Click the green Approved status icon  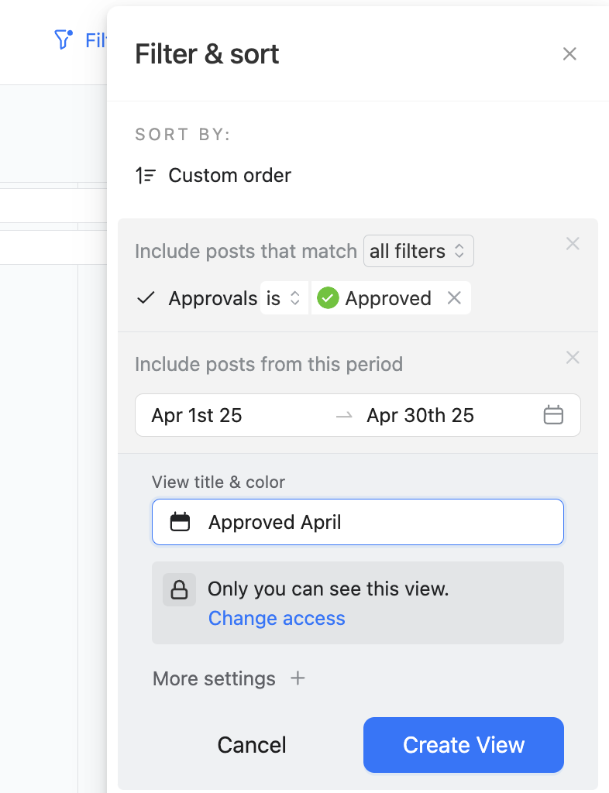[x=329, y=298]
